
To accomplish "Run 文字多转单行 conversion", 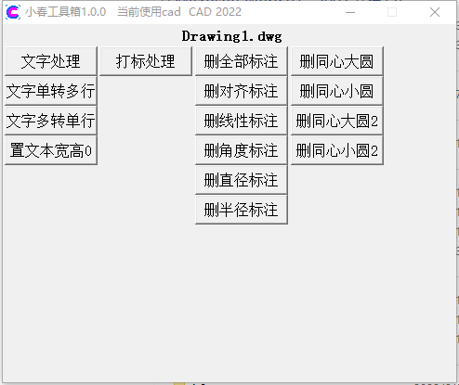I will [51, 121].
